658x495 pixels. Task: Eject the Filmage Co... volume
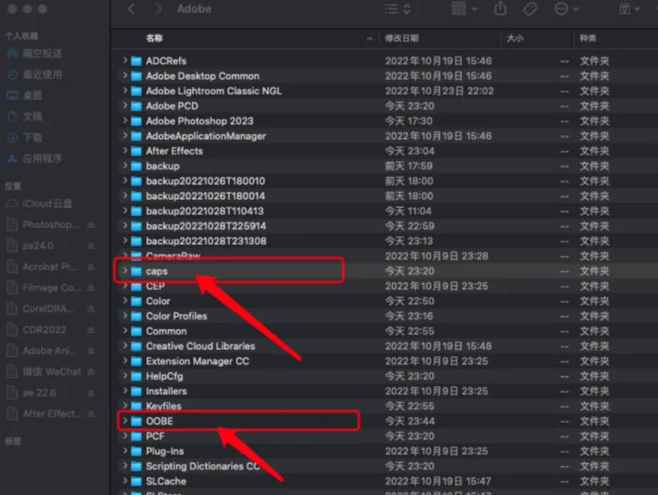point(91,288)
